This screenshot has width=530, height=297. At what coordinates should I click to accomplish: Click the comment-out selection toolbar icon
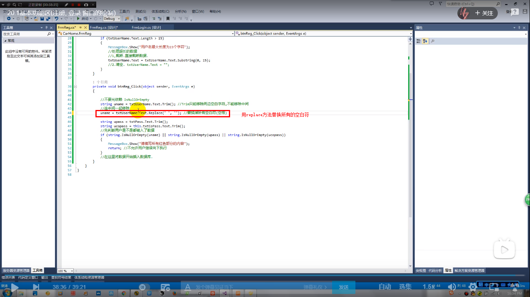[154, 19]
